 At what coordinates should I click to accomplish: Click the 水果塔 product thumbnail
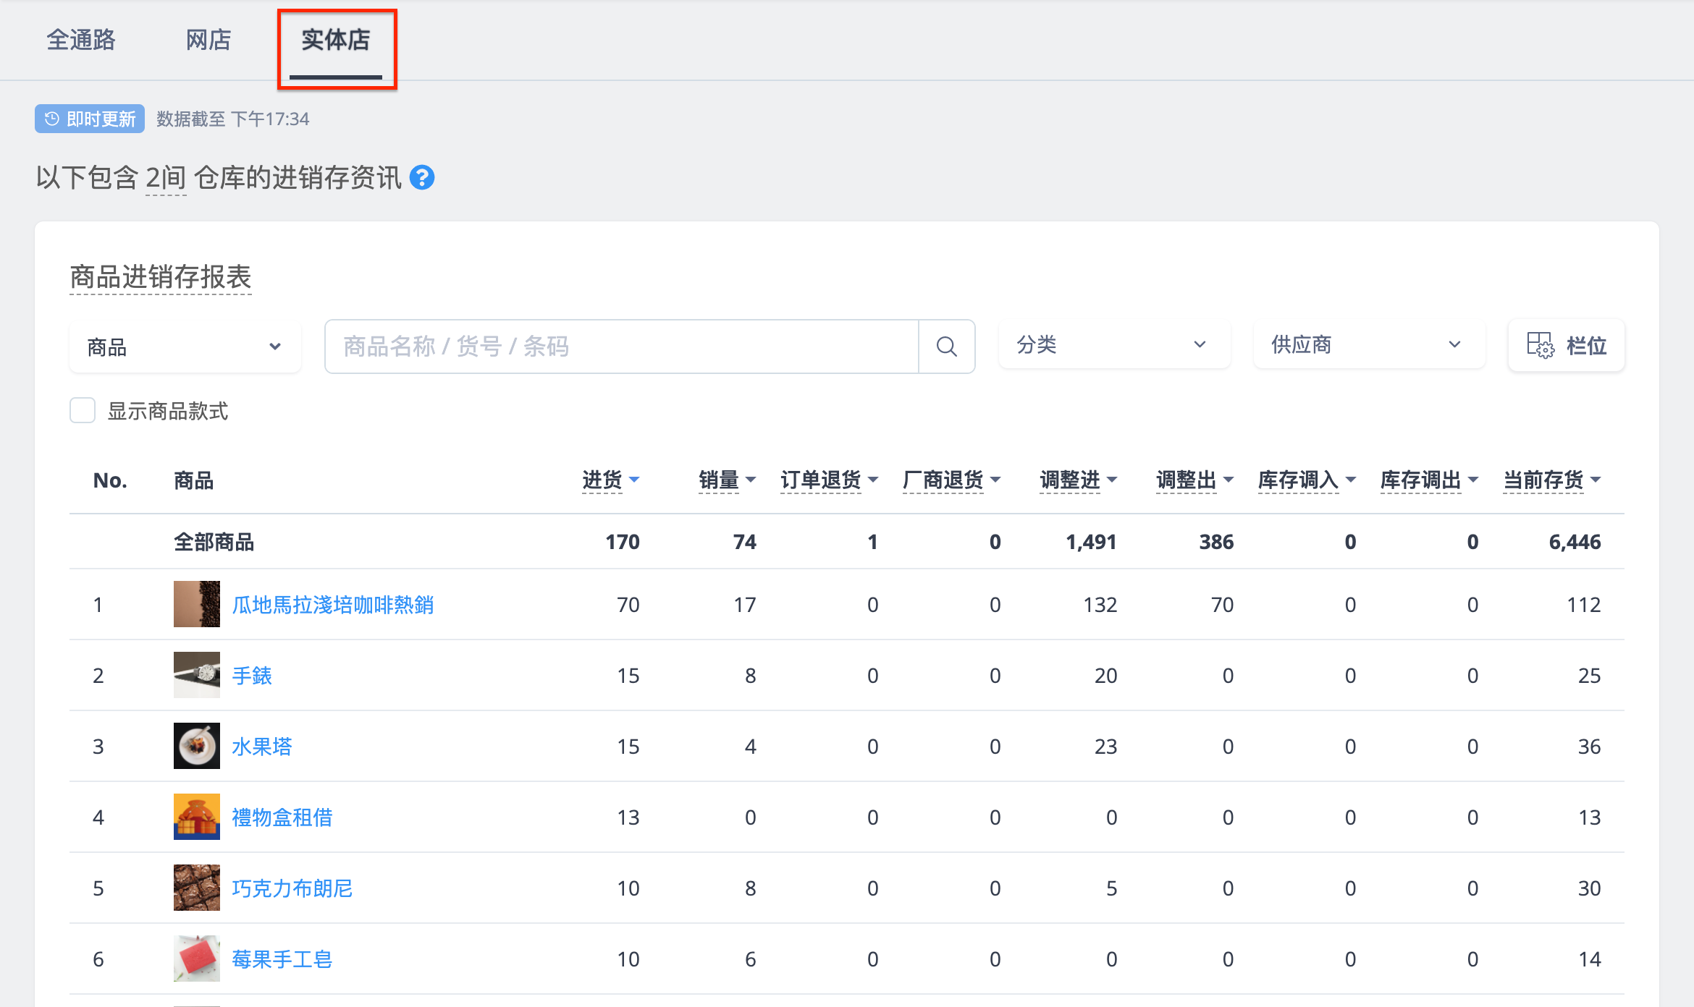point(197,746)
